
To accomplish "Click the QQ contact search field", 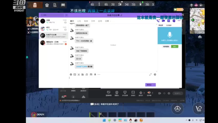I will pyautogui.click(x=52, y=15).
